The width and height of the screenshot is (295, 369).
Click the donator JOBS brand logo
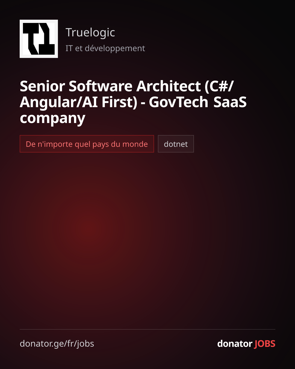click(x=246, y=344)
